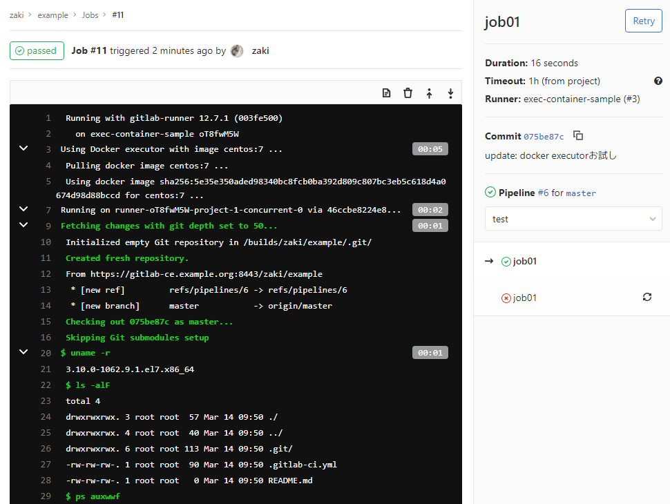Copy commit SHA 075be87c via copy icon
The height and width of the screenshot is (504, 670).
coord(577,136)
